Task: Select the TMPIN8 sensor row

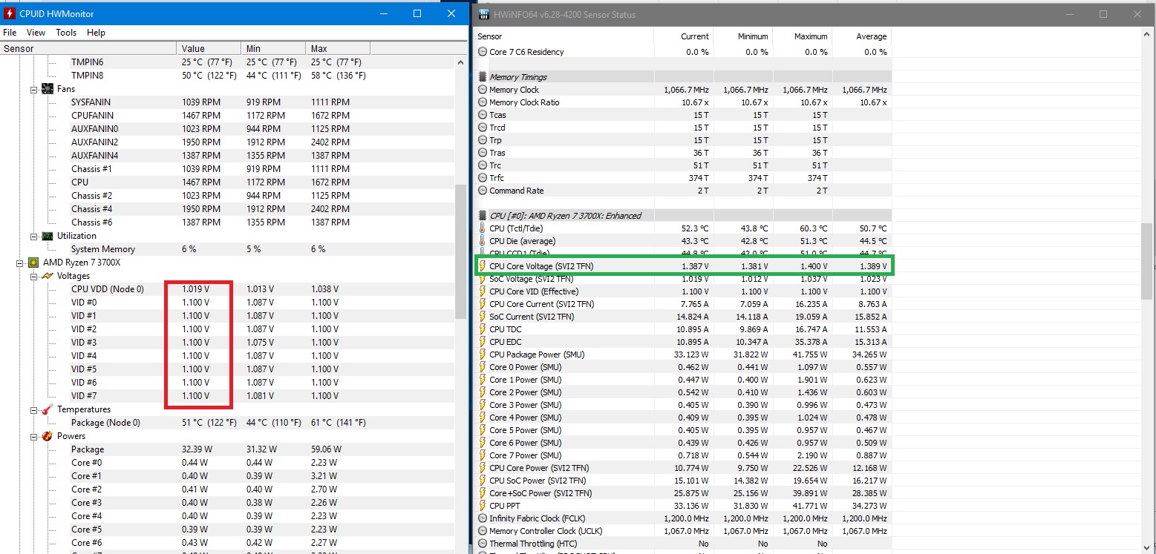Action: [227, 76]
